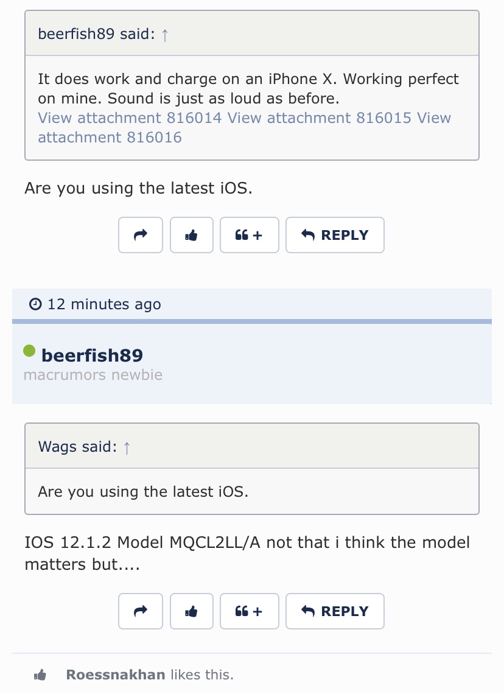Jump to beerfish89's original quoted post arrow

point(164,35)
